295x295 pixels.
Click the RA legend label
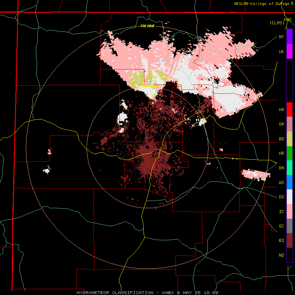pos(281,168)
